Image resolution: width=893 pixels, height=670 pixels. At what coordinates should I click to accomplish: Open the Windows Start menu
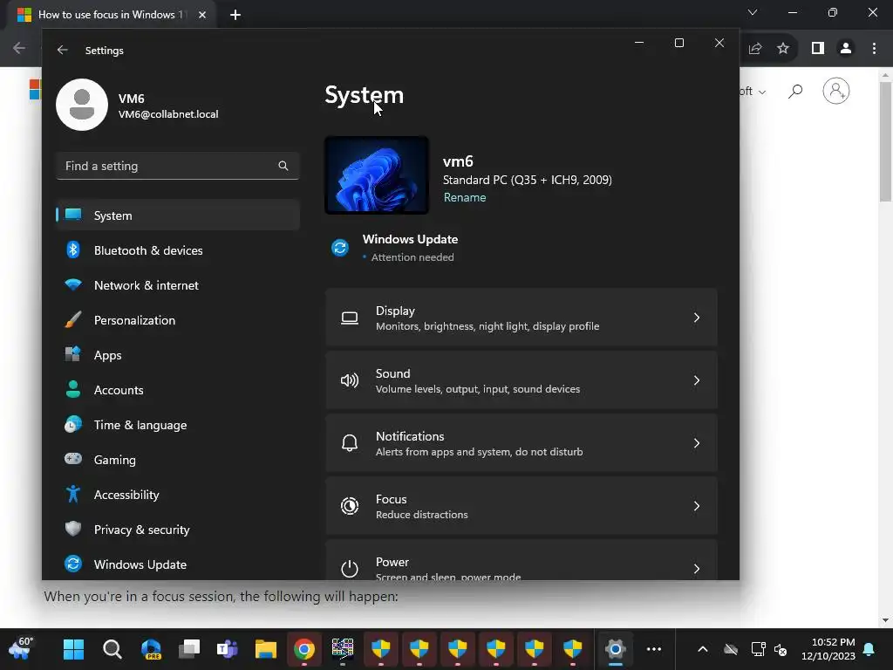73,649
